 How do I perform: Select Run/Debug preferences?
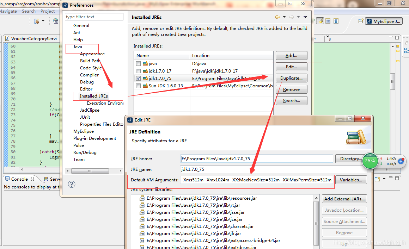(85, 152)
